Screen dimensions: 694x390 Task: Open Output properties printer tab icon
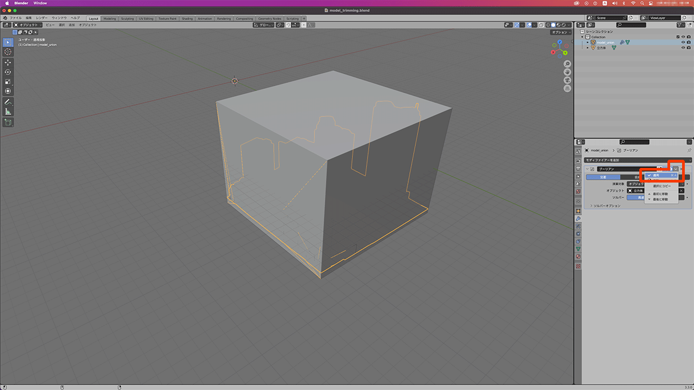click(578, 167)
